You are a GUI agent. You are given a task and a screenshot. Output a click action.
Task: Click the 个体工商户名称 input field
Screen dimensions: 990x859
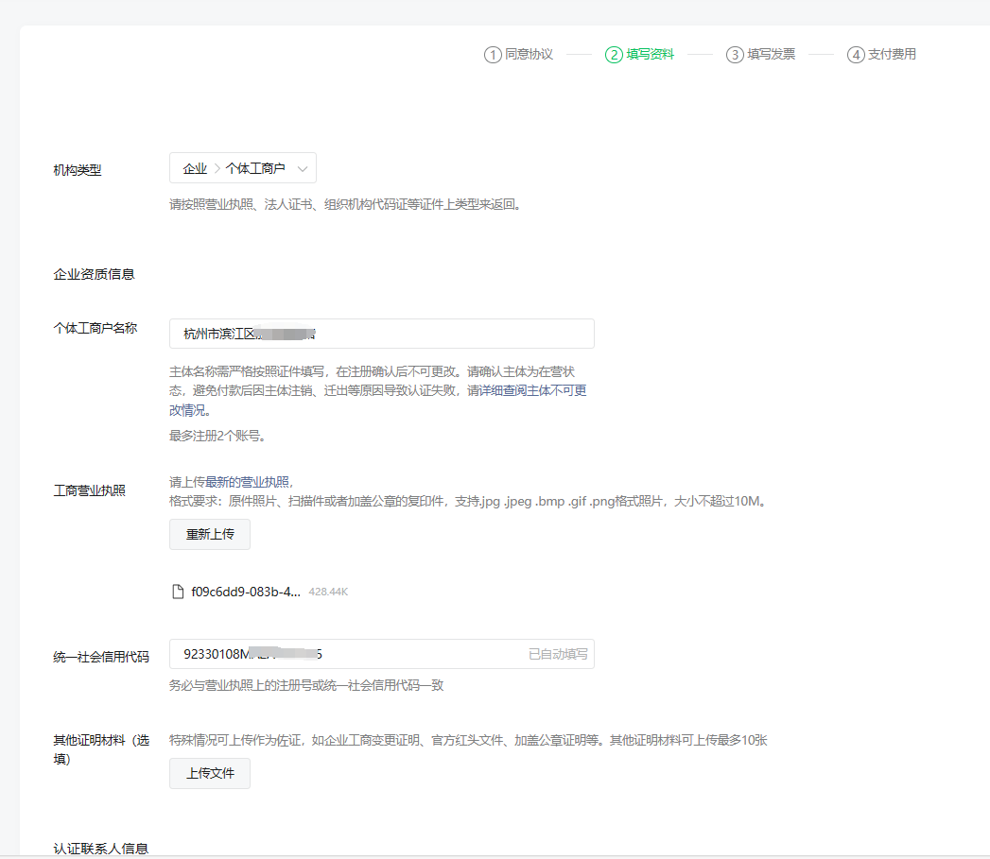426,334
